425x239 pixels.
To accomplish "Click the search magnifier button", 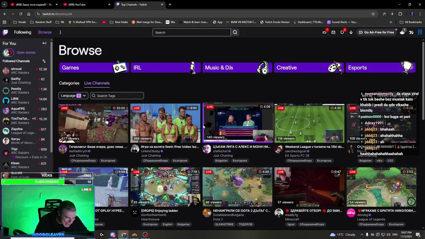I will point(235,32).
